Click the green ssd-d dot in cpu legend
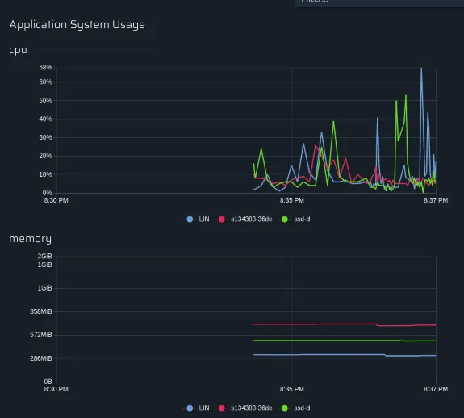464x418 pixels. pyautogui.click(x=284, y=219)
